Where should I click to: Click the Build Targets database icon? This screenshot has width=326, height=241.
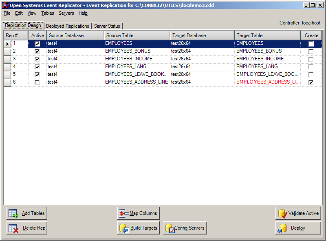[x=123, y=228]
